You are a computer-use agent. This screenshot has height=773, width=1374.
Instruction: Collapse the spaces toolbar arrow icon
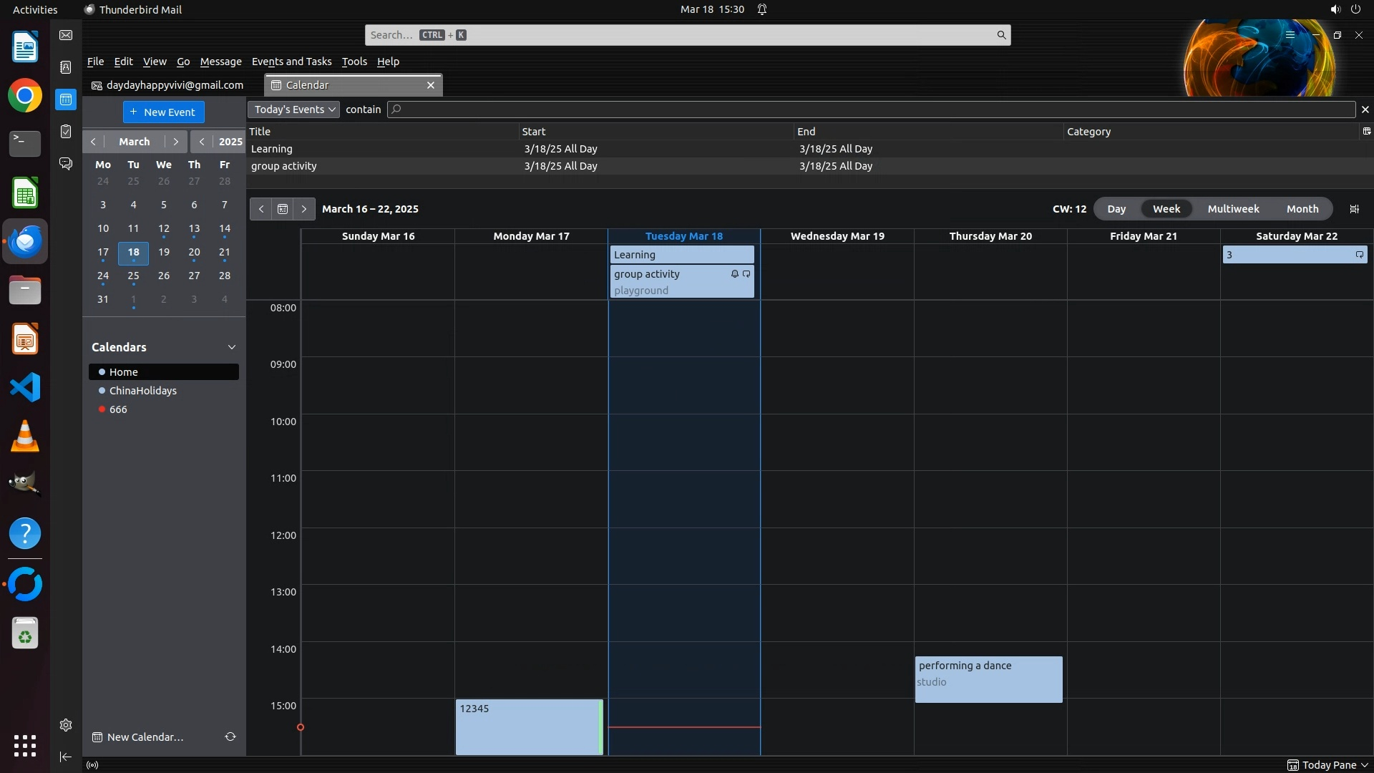66,757
